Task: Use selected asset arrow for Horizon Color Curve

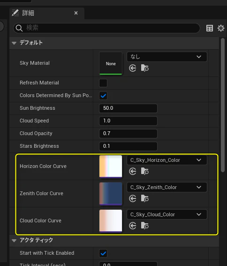Action: (x=133, y=171)
